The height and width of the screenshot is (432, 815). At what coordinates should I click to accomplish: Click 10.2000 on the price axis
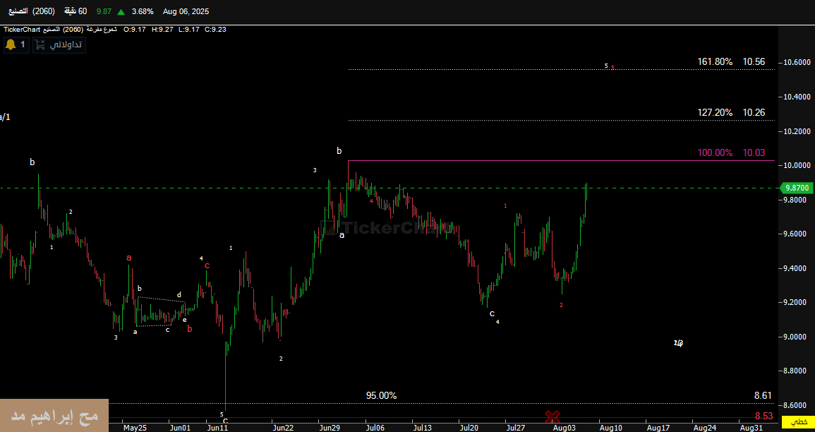(x=798, y=131)
